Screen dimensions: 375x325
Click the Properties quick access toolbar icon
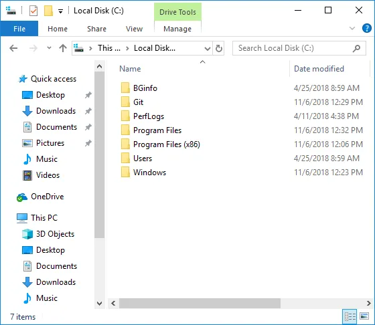(33, 11)
